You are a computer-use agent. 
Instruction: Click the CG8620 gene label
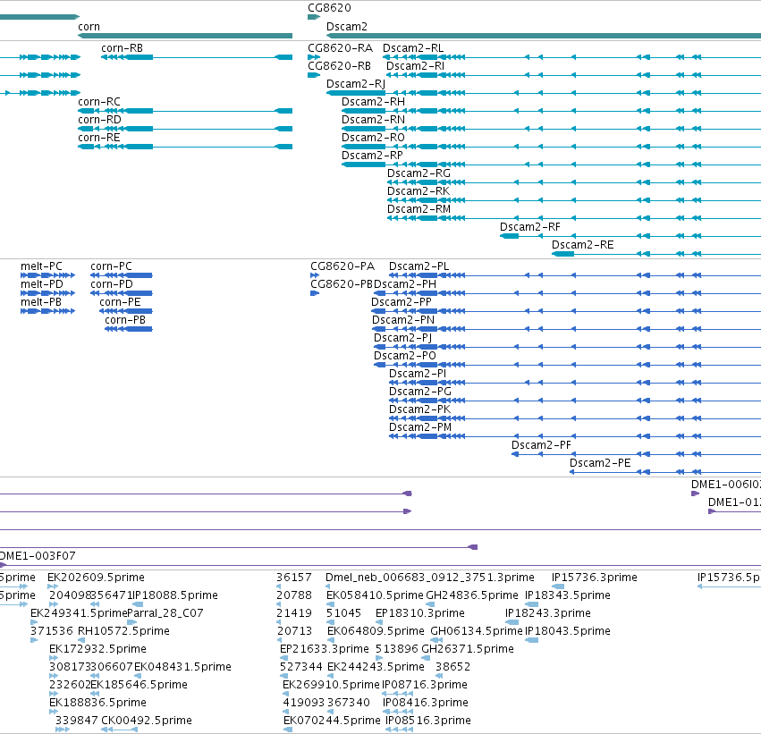point(329,8)
